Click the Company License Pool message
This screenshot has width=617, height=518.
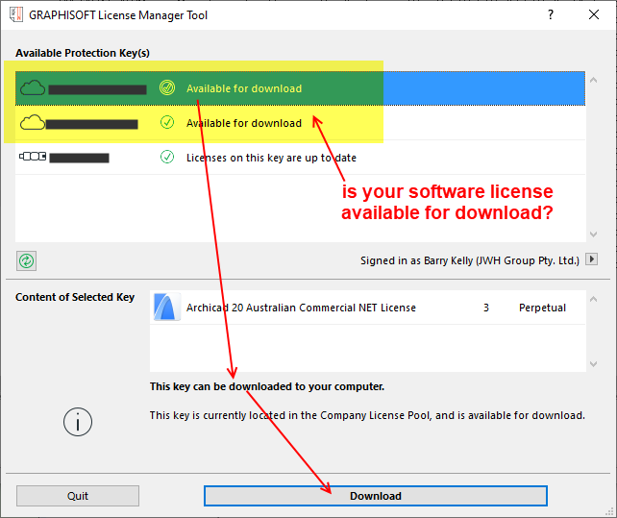click(367, 415)
